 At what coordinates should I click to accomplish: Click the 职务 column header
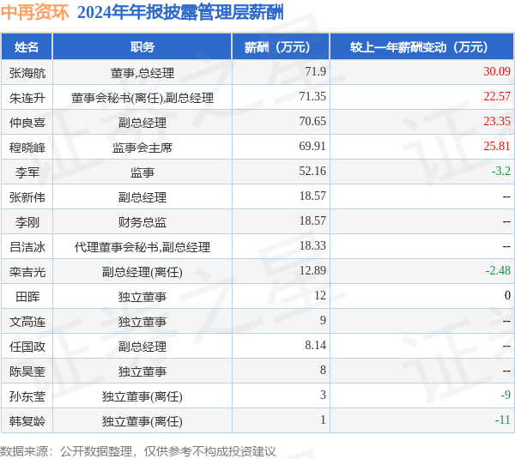coord(142,47)
